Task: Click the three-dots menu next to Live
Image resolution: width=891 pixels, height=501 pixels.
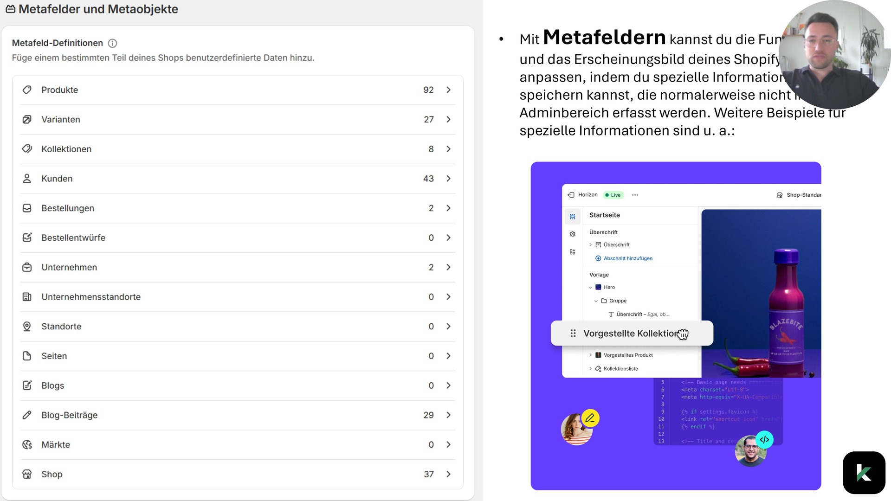Action: point(635,195)
